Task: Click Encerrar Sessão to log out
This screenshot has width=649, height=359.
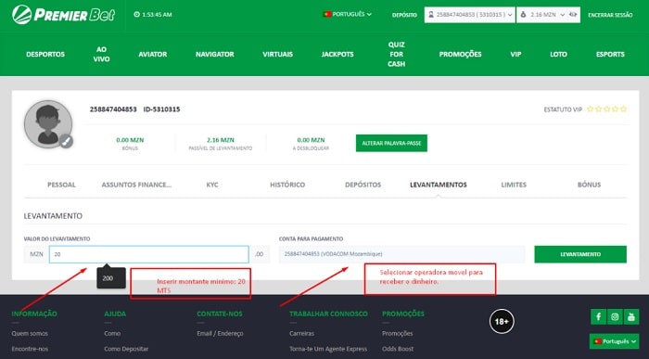Action: pos(610,15)
